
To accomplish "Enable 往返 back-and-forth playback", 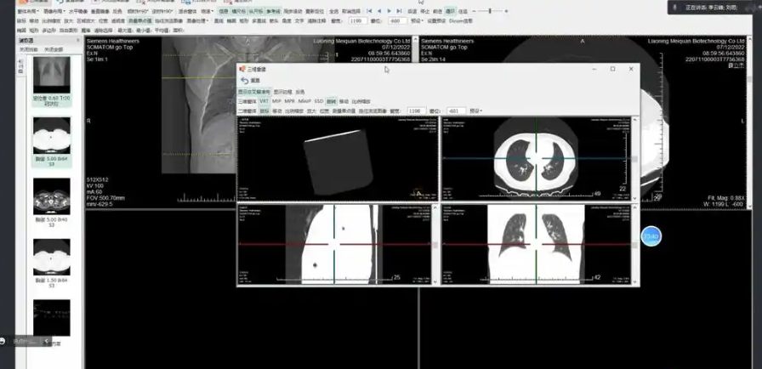I will click(x=463, y=11).
